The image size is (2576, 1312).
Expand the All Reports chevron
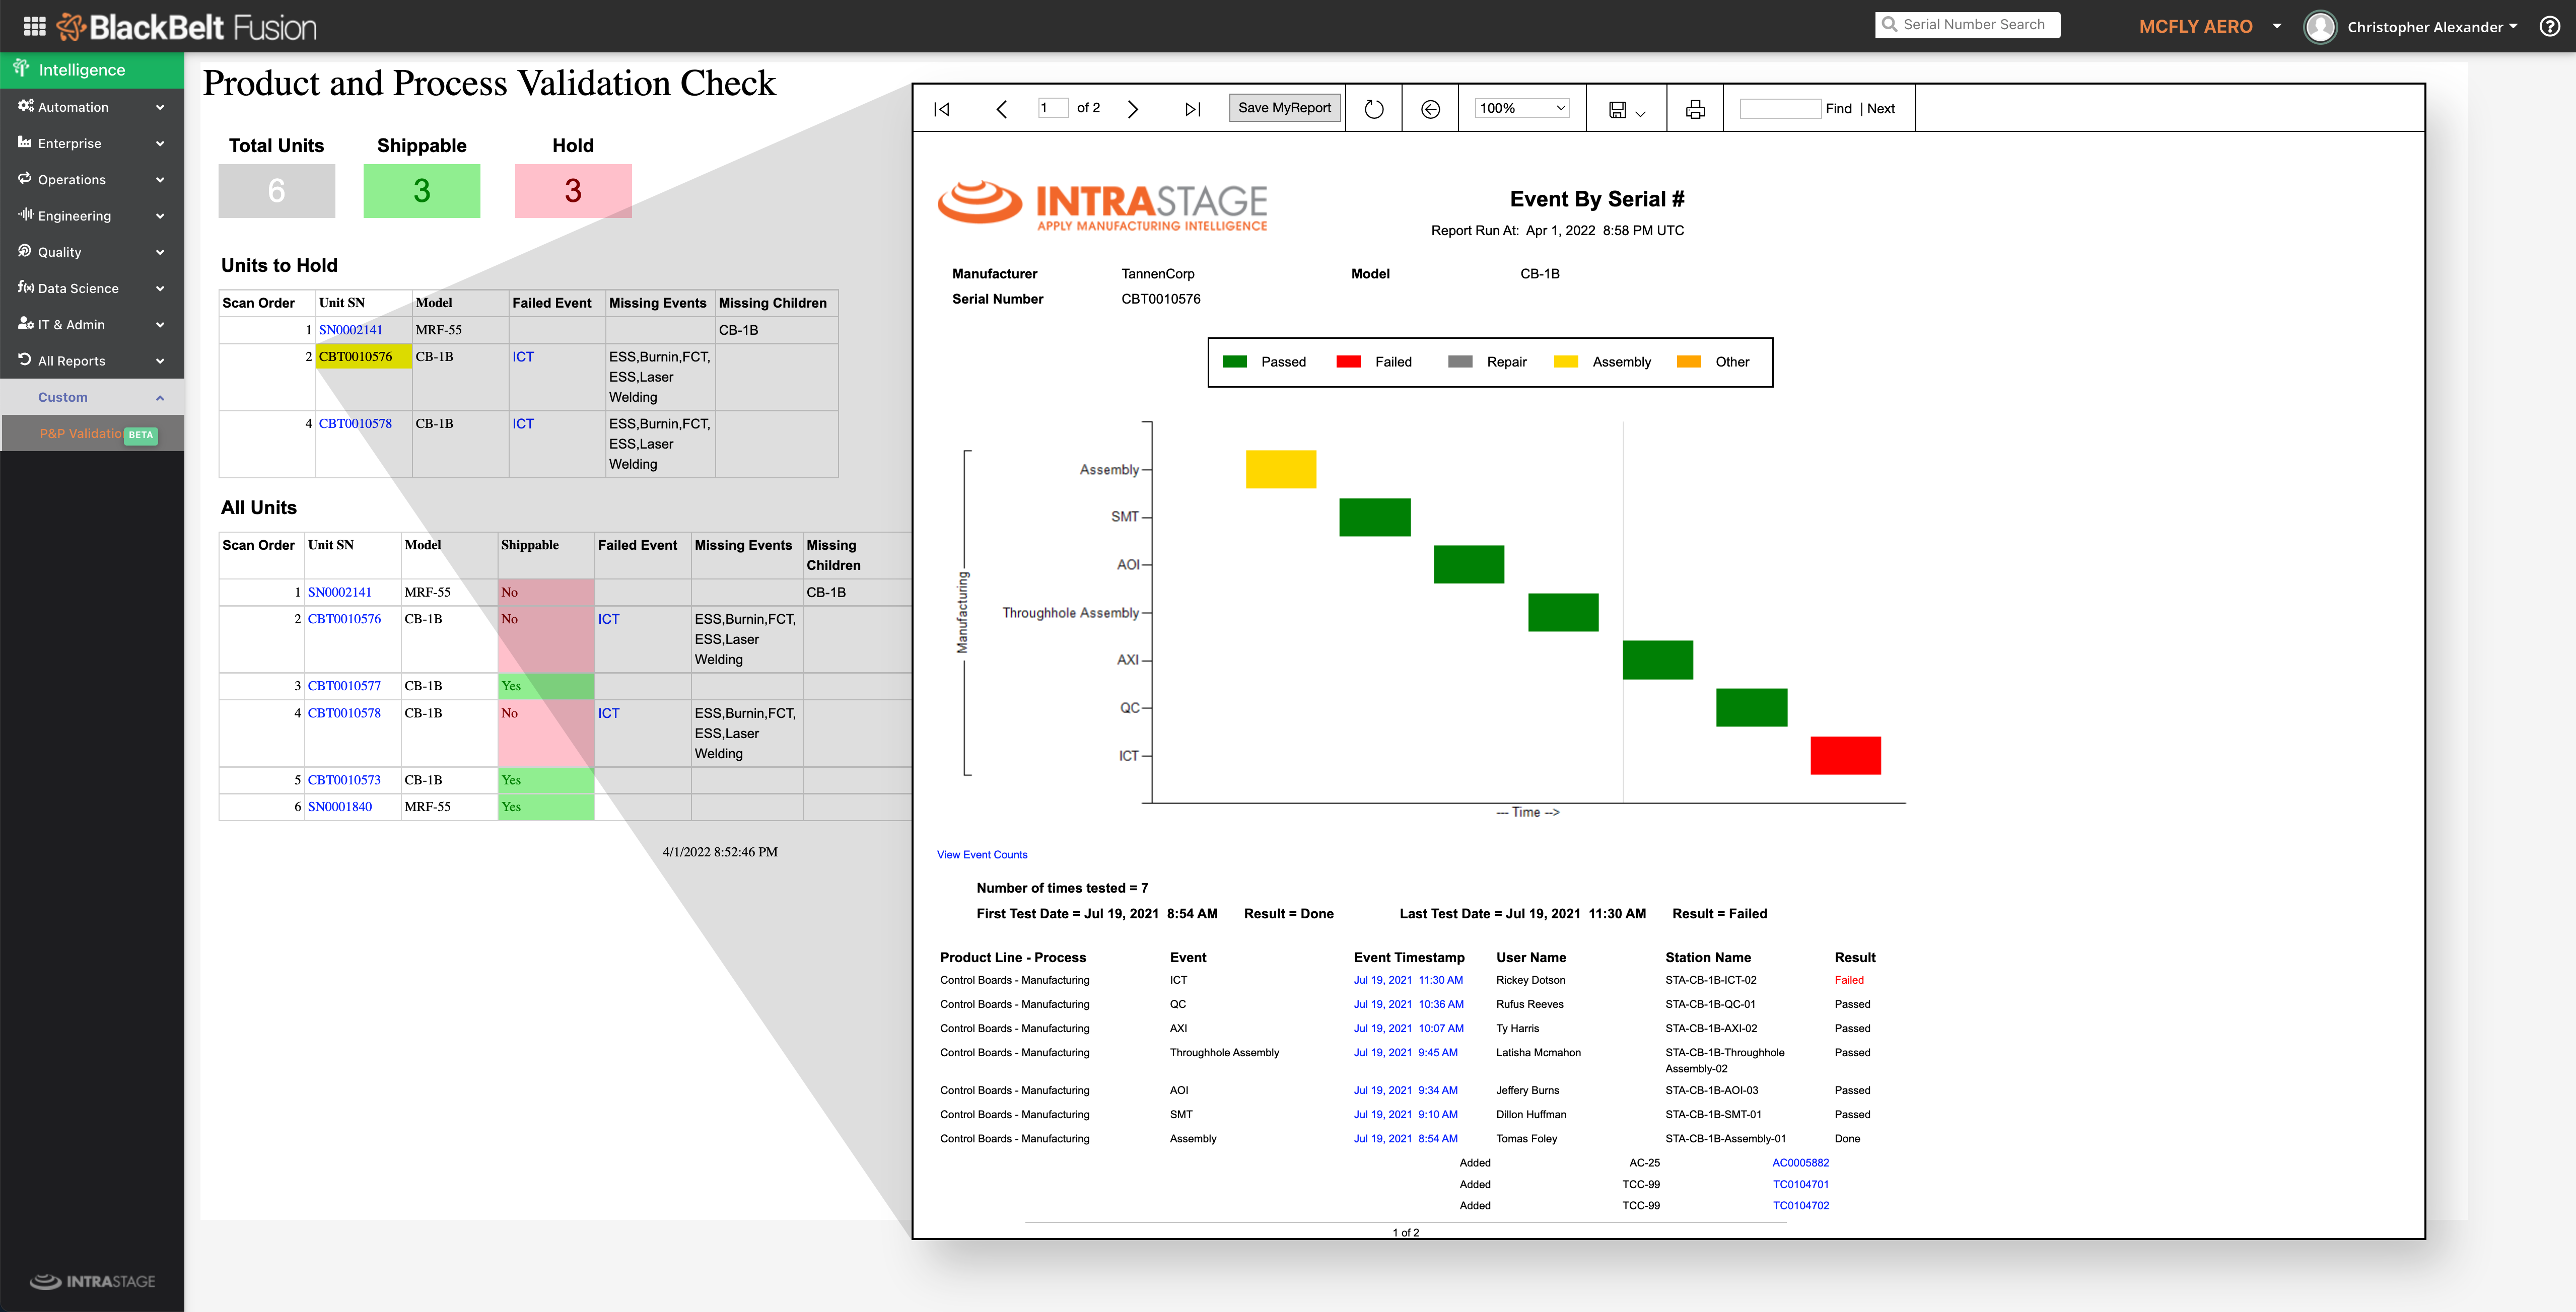click(160, 361)
